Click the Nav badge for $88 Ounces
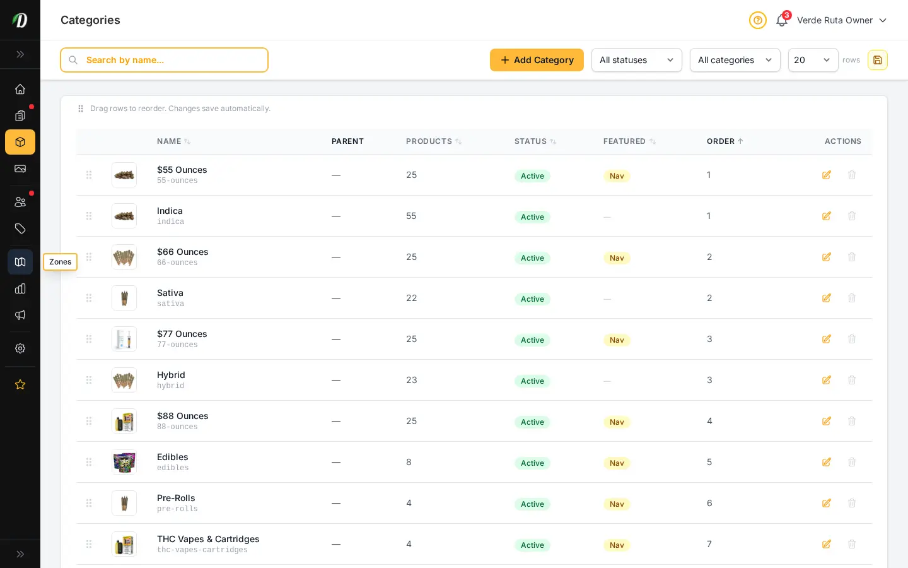Viewport: 908px width, 568px height. click(617, 422)
